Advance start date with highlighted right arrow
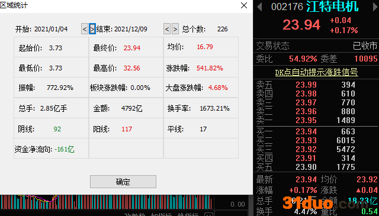 pyautogui.click(x=92, y=29)
